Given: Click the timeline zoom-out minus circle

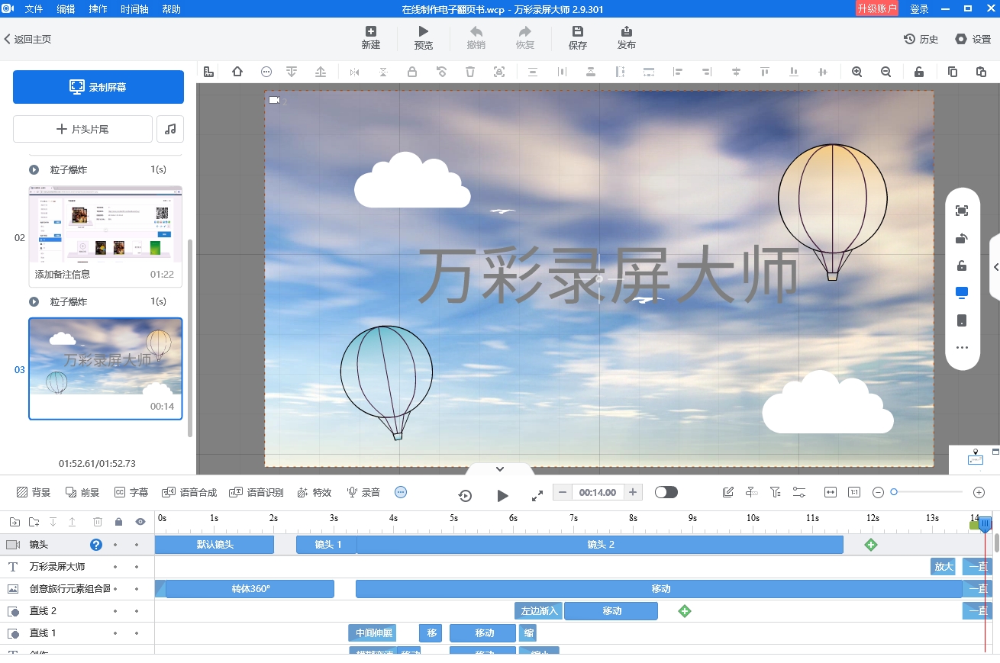Looking at the screenshot, I should point(878,492).
